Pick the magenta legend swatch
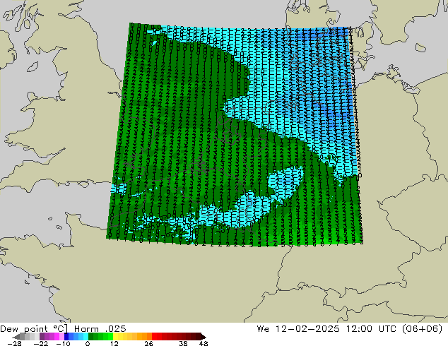This screenshot has width=448, height=346. [x=57, y=336]
